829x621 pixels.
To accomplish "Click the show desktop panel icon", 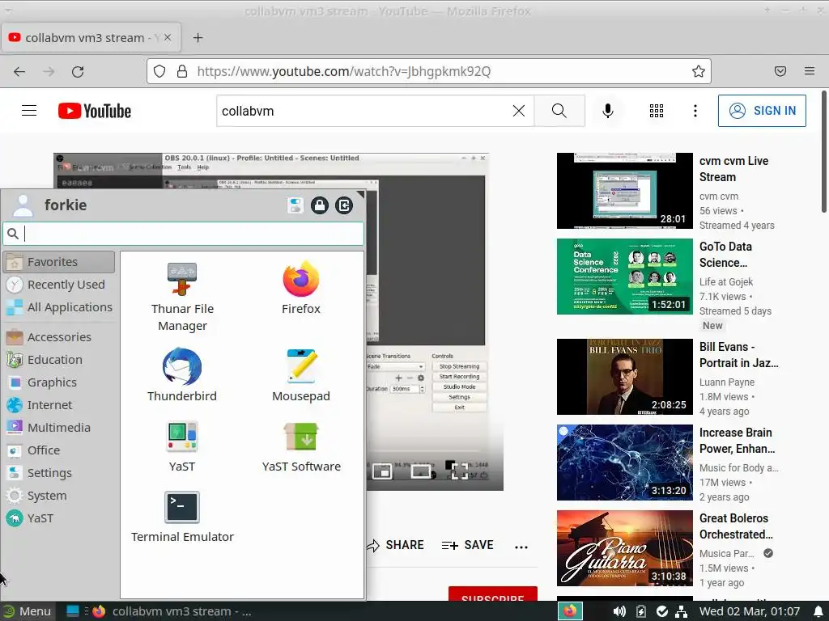I will [x=72, y=611].
